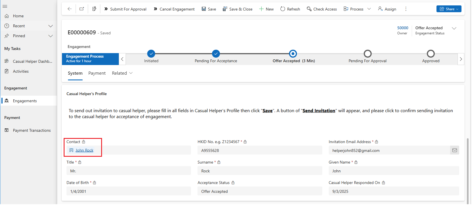The width and height of the screenshot is (472, 205).
Task: Click the back arrow icon
Action: point(69,9)
